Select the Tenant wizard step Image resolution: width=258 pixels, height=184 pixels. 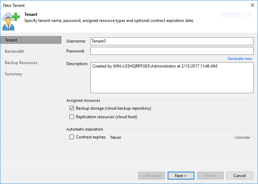click(31, 40)
